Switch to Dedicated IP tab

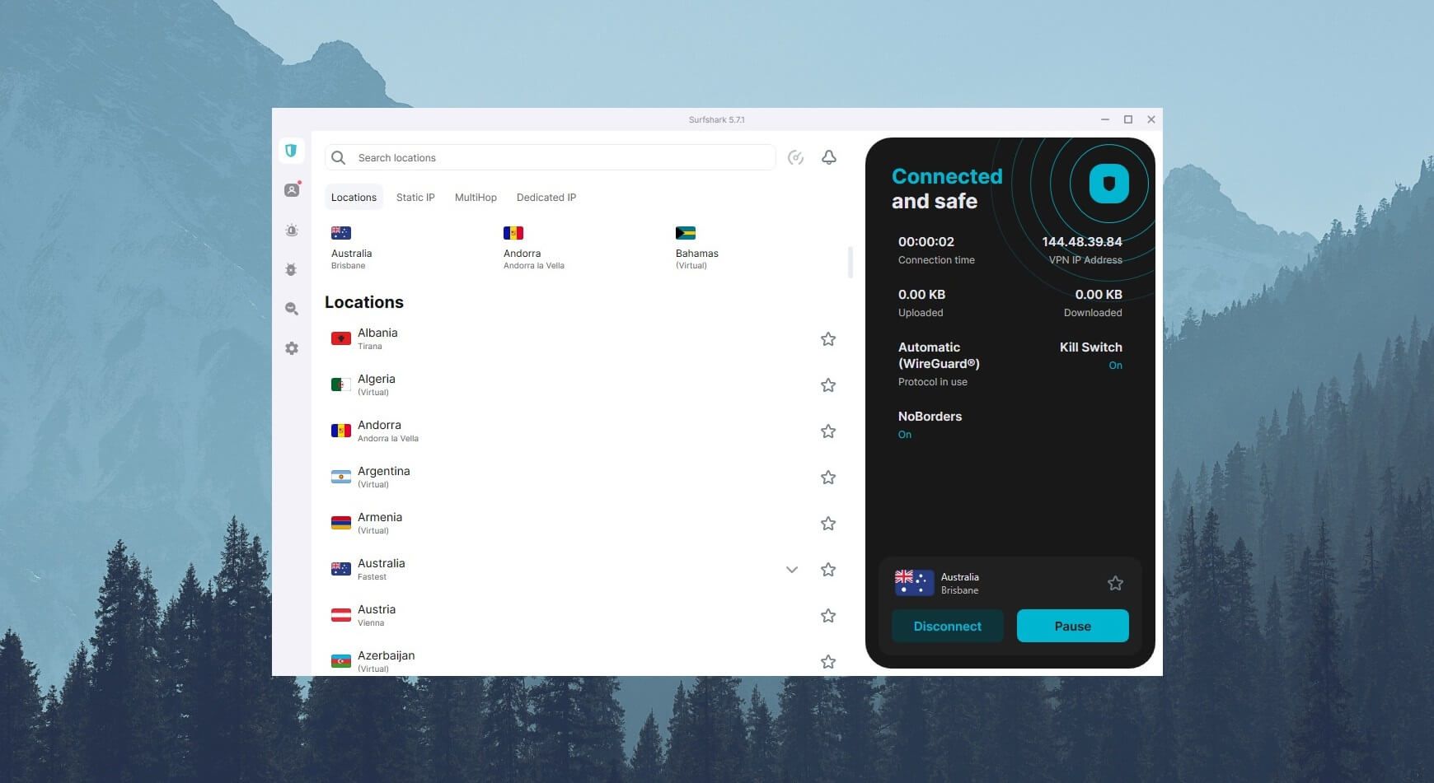point(546,198)
